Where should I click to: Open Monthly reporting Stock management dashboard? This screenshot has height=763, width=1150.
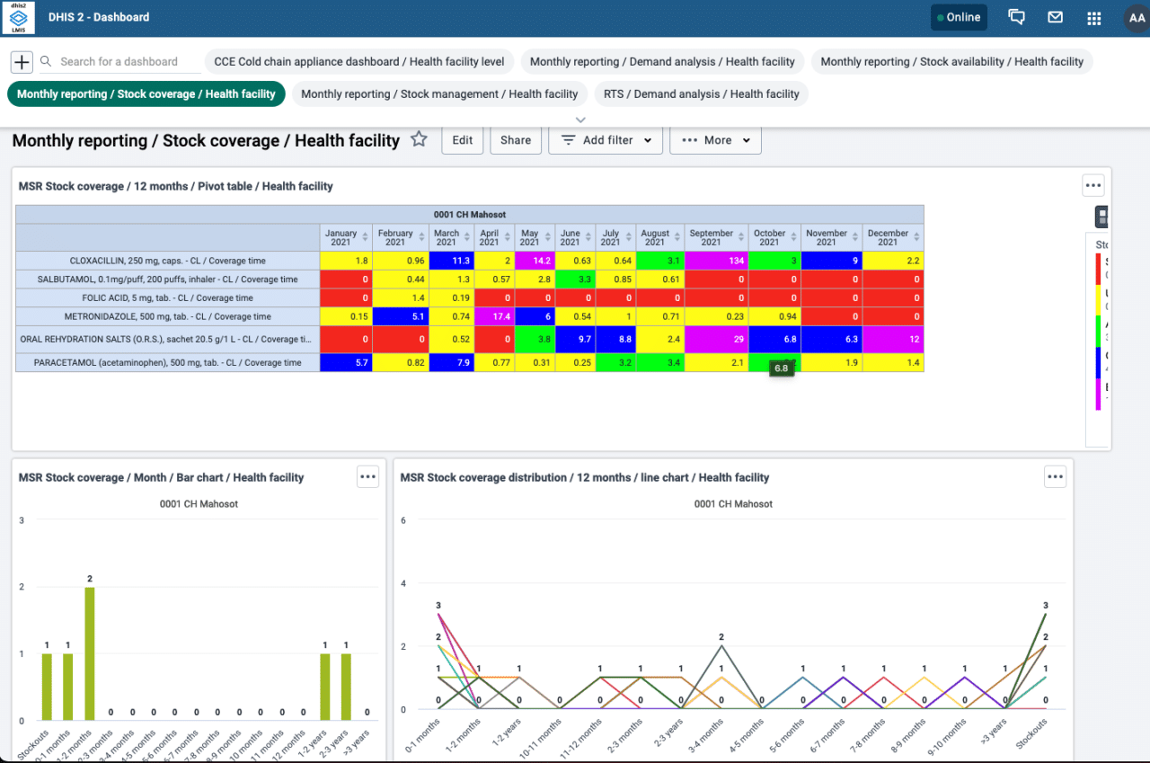[439, 93]
